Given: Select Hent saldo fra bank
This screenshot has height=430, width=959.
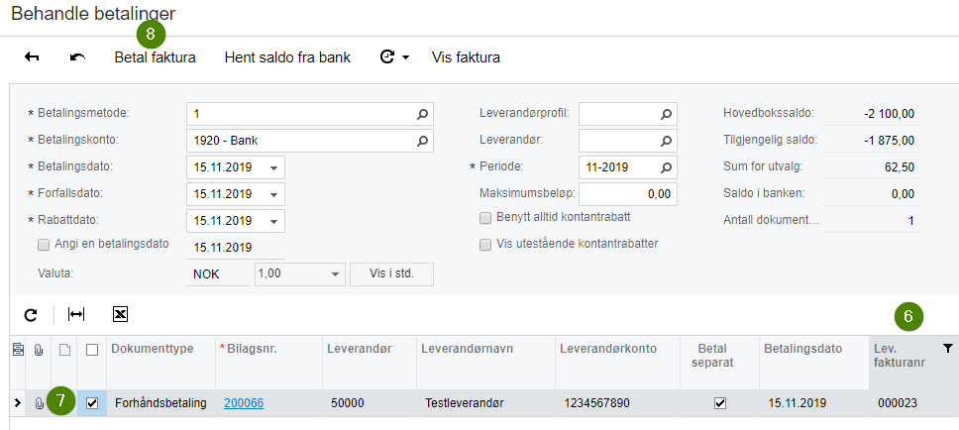Looking at the screenshot, I should pos(287,57).
